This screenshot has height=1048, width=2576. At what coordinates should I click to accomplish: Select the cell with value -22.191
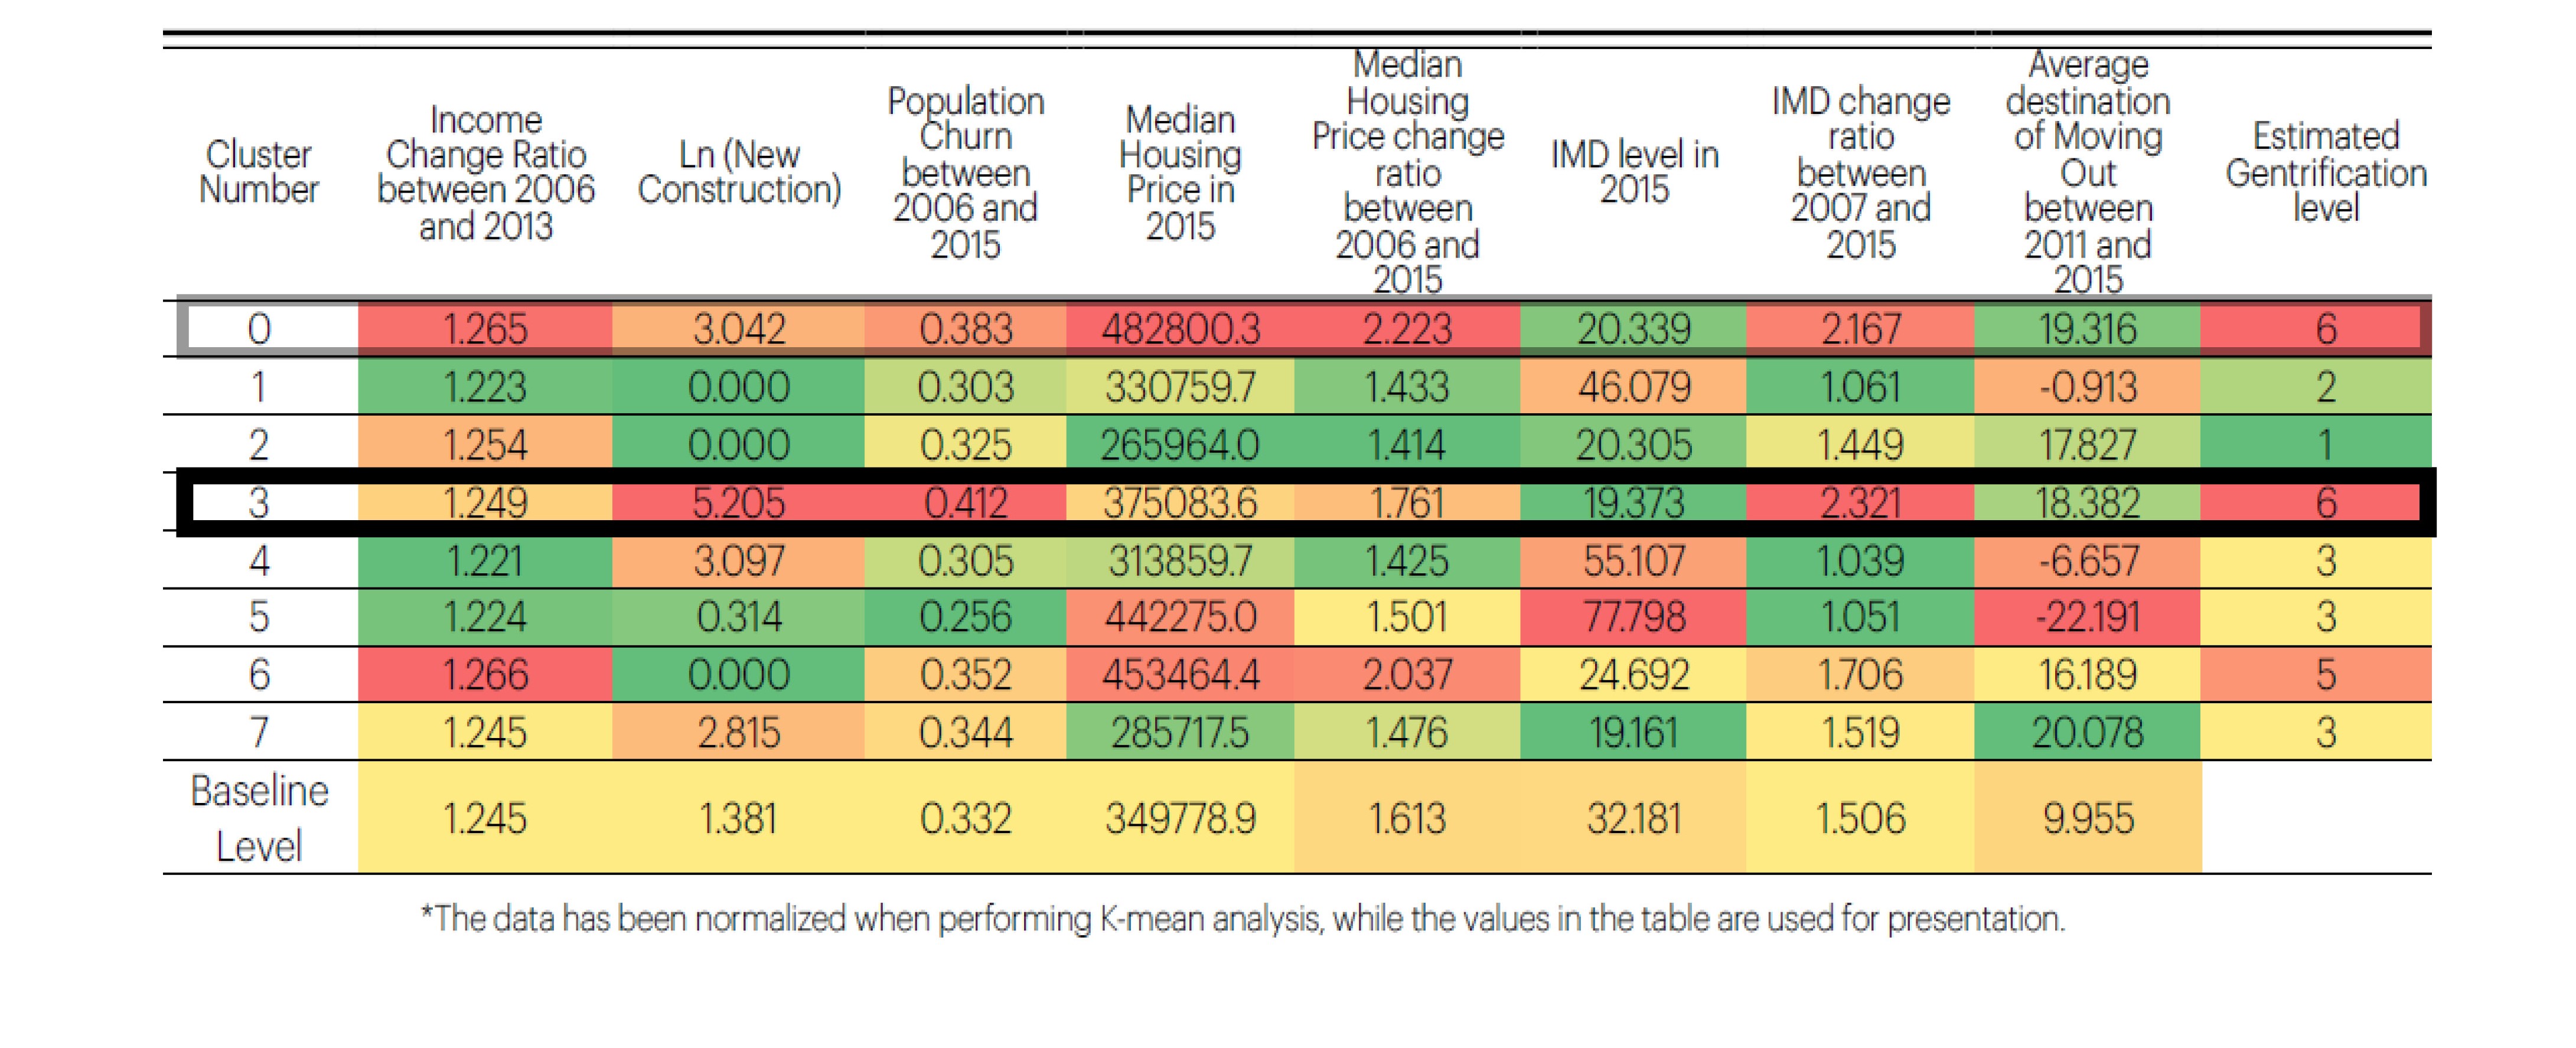coord(2087,616)
